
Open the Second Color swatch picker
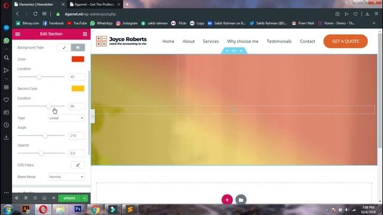click(x=78, y=88)
